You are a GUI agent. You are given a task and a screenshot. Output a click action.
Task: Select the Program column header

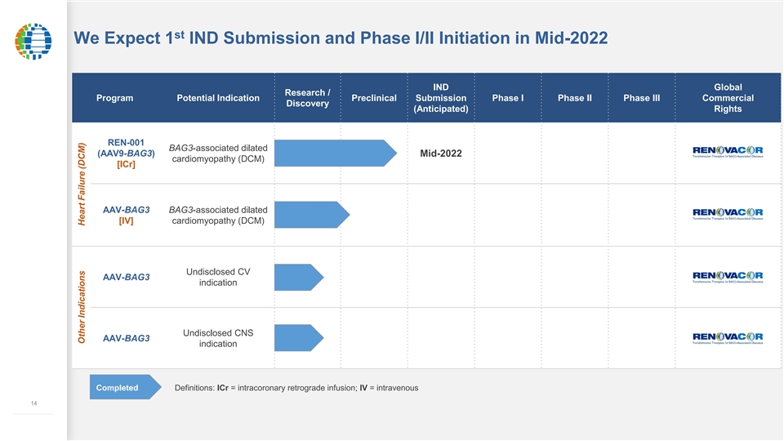tap(114, 98)
